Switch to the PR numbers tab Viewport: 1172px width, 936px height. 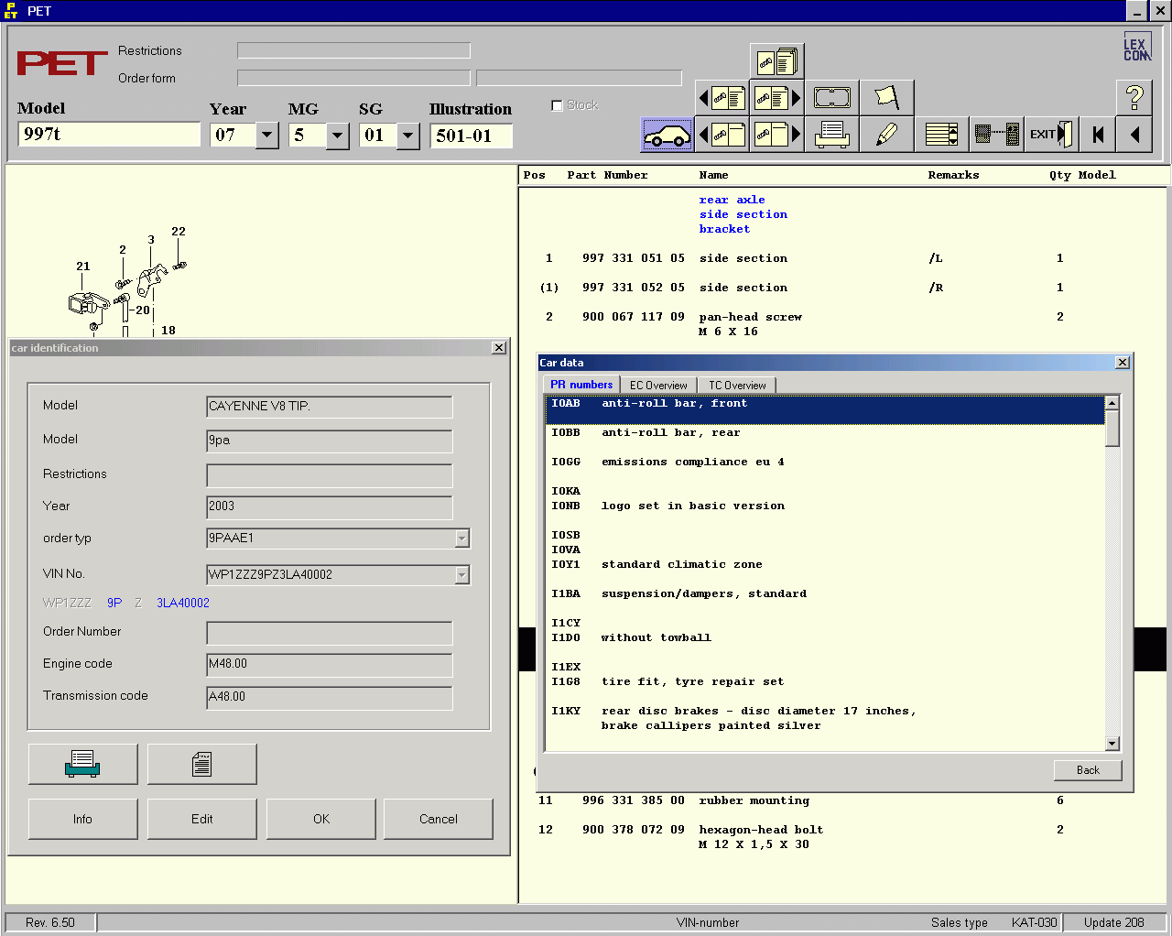[581, 386]
